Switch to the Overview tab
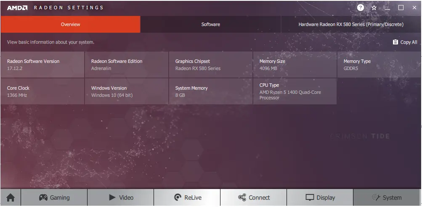 click(x=70, y=24)
